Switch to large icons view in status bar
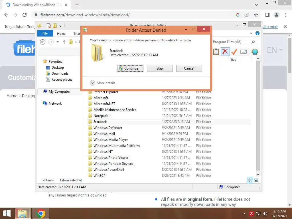Image resolution: width=292 pixels, height=219 pixels. [x=256, y=180]
